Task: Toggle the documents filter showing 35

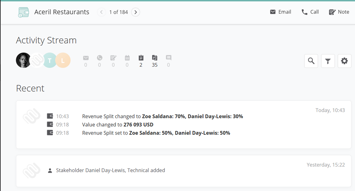Action: [x=154, y=58]
